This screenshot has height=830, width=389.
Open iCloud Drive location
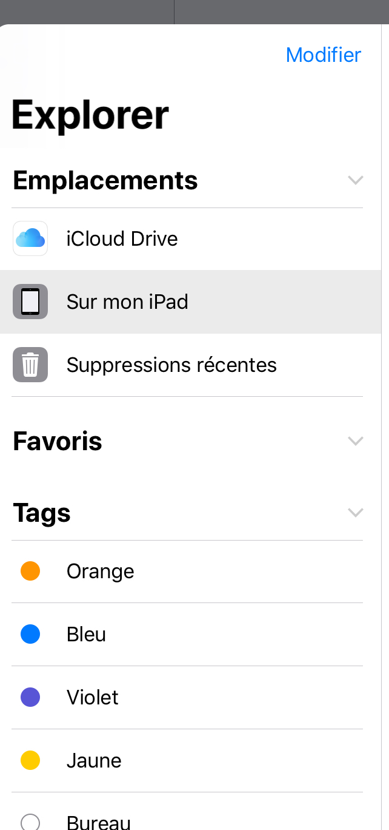point(122,238)
